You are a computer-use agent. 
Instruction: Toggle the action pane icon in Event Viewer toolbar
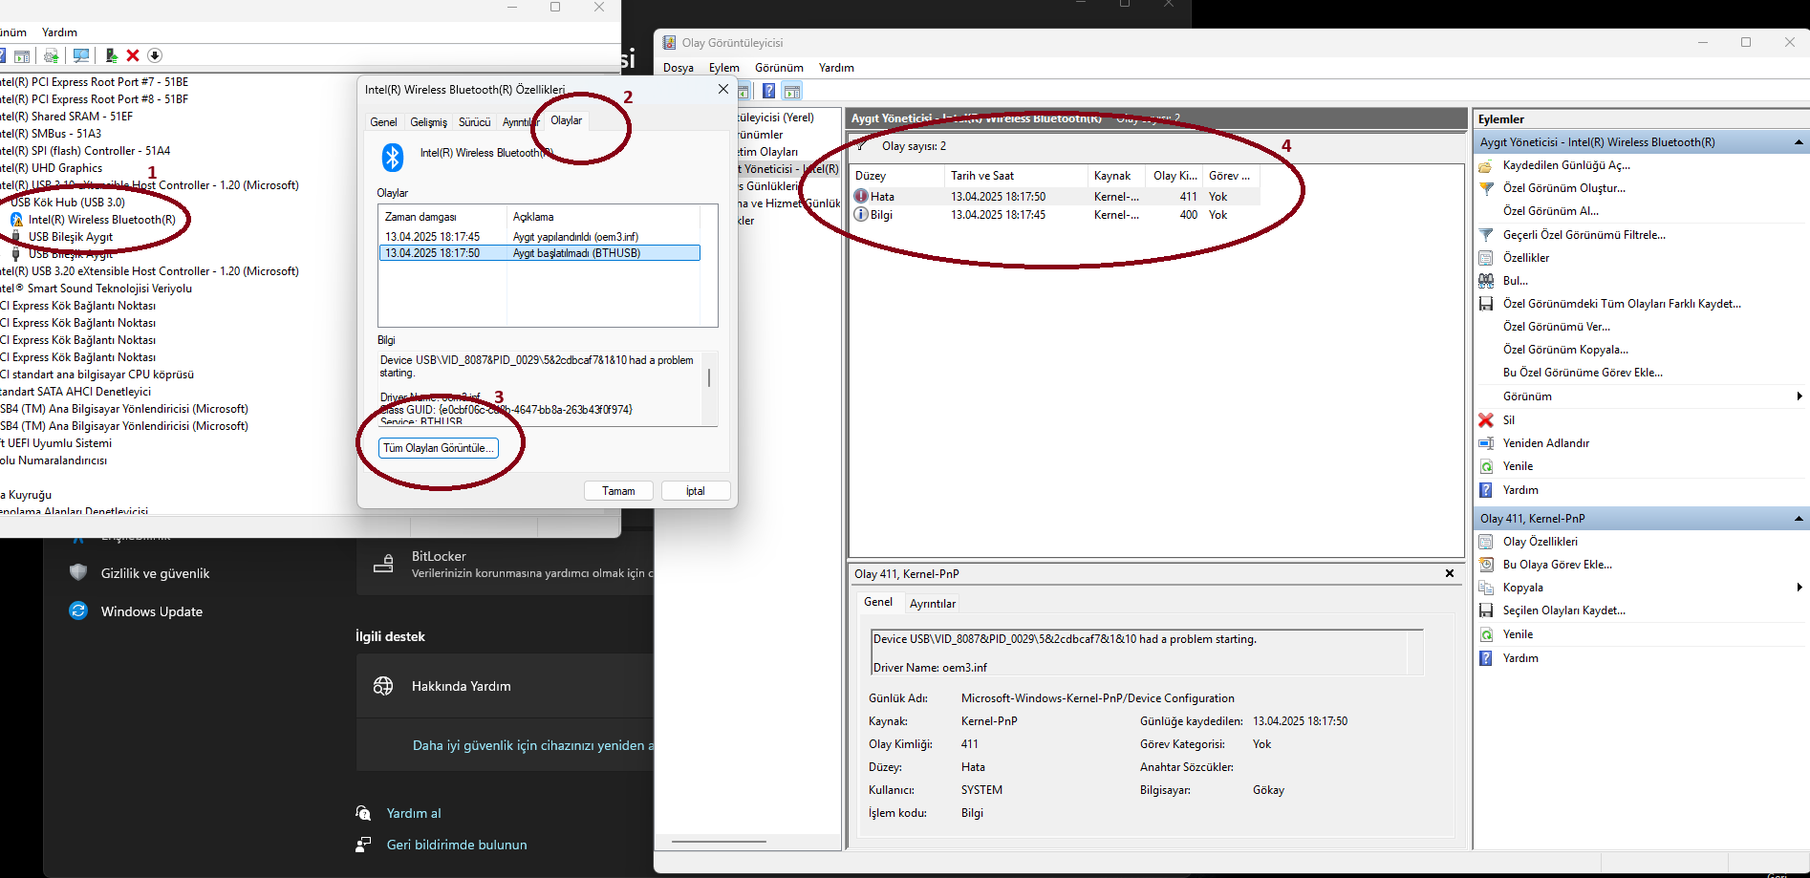pos(791,91)
